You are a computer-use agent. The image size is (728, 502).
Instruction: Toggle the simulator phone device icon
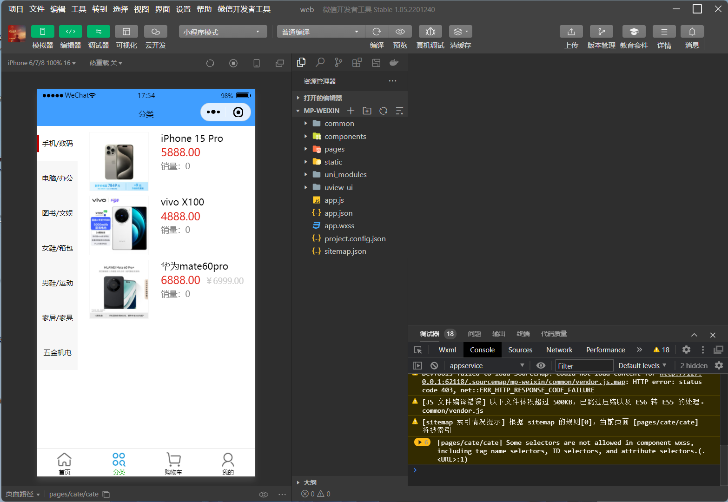pos(257,63)
